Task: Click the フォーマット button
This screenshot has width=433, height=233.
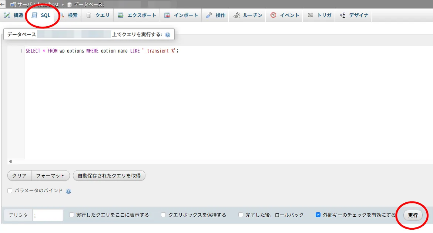Action: point(50,176)
